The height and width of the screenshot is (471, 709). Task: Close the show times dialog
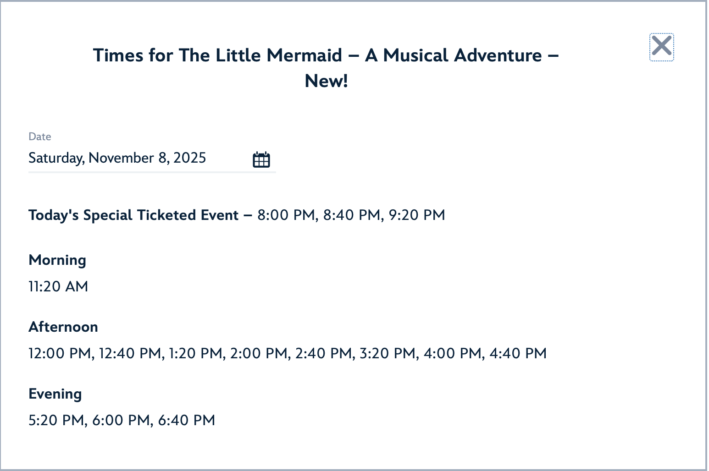[661, 47]
